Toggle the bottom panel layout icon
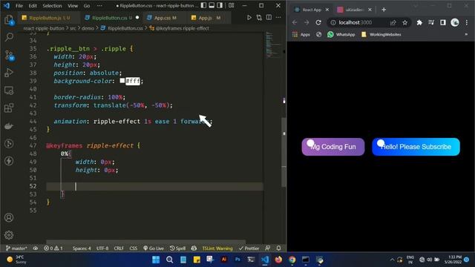475x267 pixels. pos(212,5)
